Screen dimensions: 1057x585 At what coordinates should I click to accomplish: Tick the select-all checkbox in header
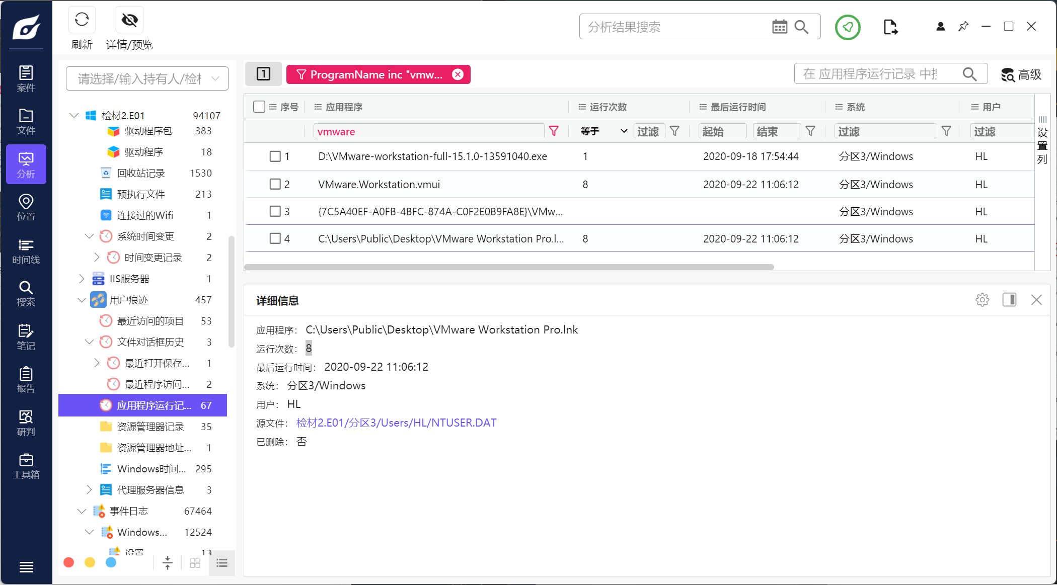coord(259,107)
